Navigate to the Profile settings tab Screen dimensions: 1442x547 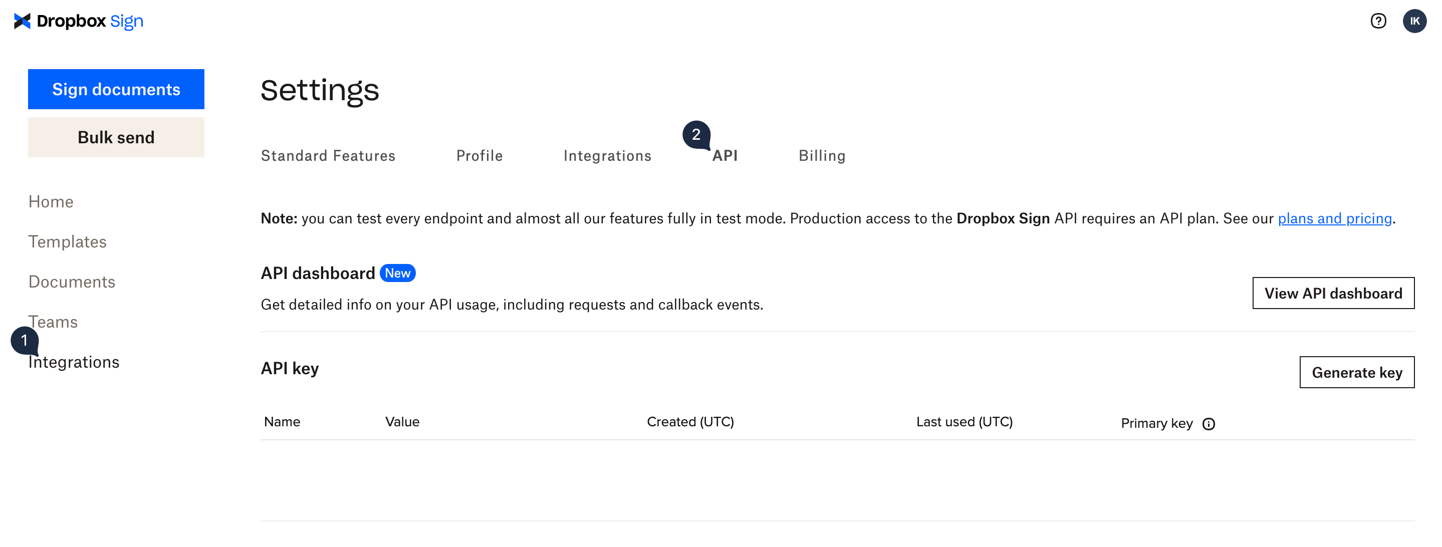(479, 154)
